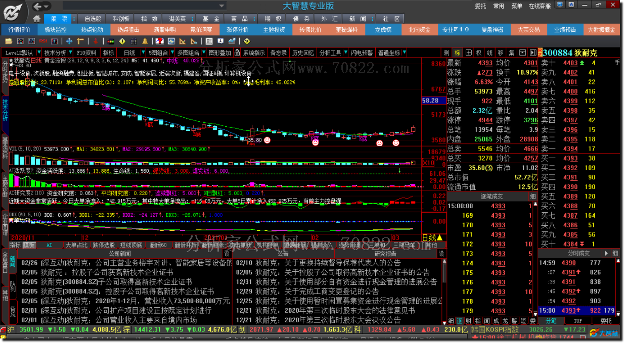The height and width of the screenshot is (343, 625).
Task: Toggle the 测 button in chart toolbar
Action: click(446, 53)
